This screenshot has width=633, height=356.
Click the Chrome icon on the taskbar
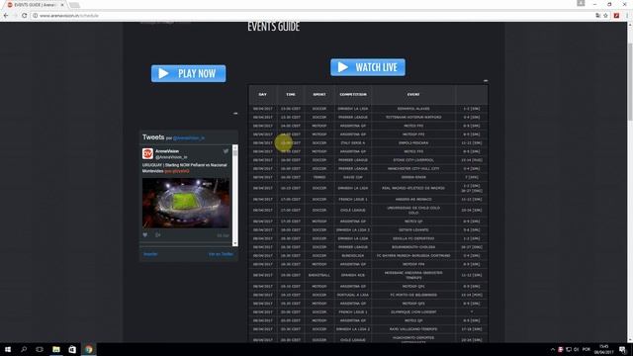point(88,349)
